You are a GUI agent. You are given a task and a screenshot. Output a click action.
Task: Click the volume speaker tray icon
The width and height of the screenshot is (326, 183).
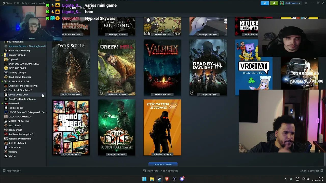308,179
